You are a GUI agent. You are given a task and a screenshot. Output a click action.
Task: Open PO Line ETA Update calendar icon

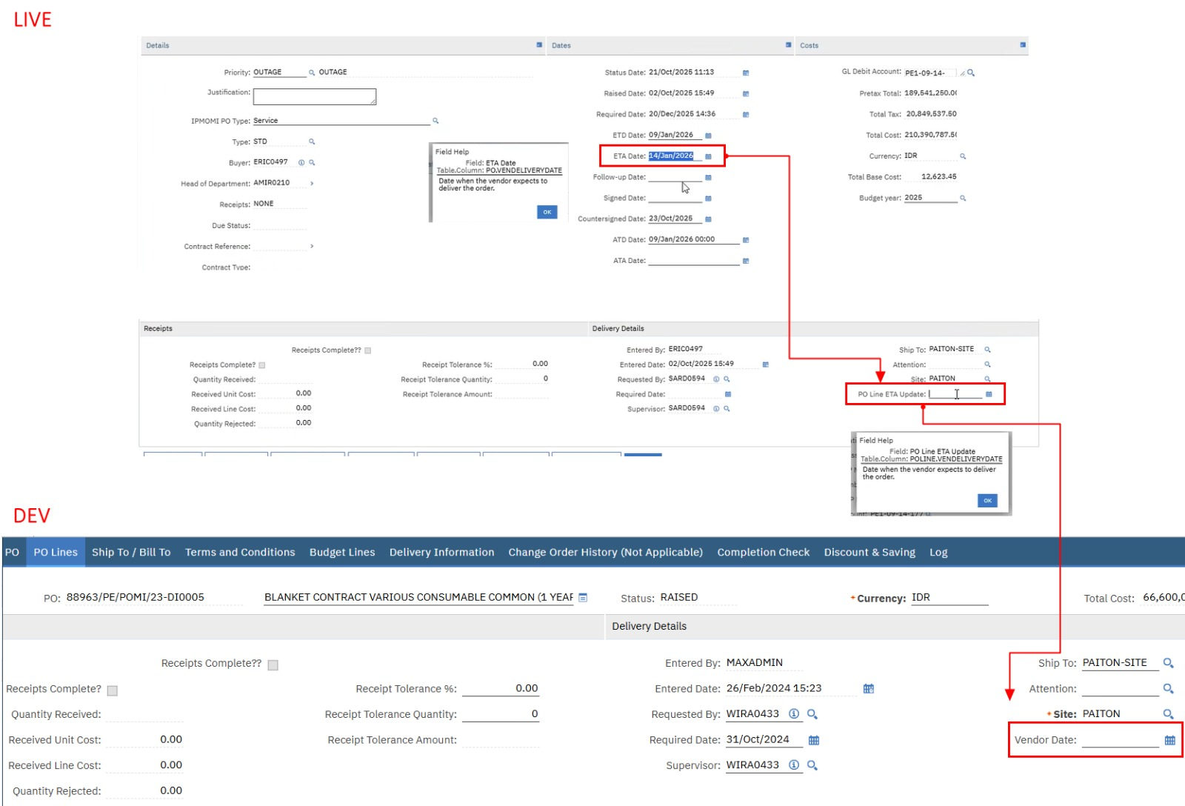(989, 394)
